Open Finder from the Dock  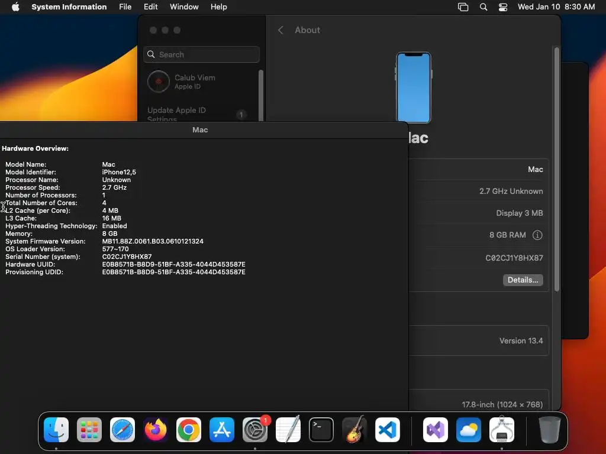56,430
